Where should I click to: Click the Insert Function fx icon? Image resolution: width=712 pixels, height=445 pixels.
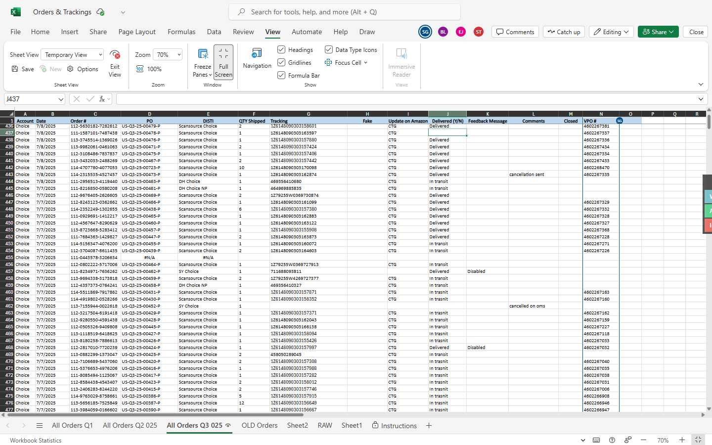click(x=102, y=99)
